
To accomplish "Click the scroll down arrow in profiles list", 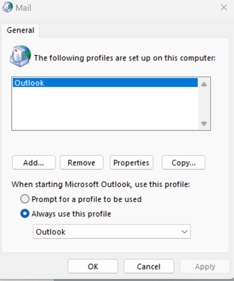I will 204,124.
